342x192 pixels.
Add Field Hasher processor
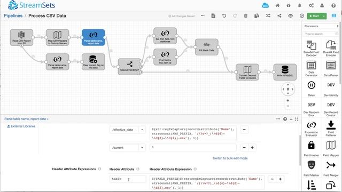click(311, 149)
